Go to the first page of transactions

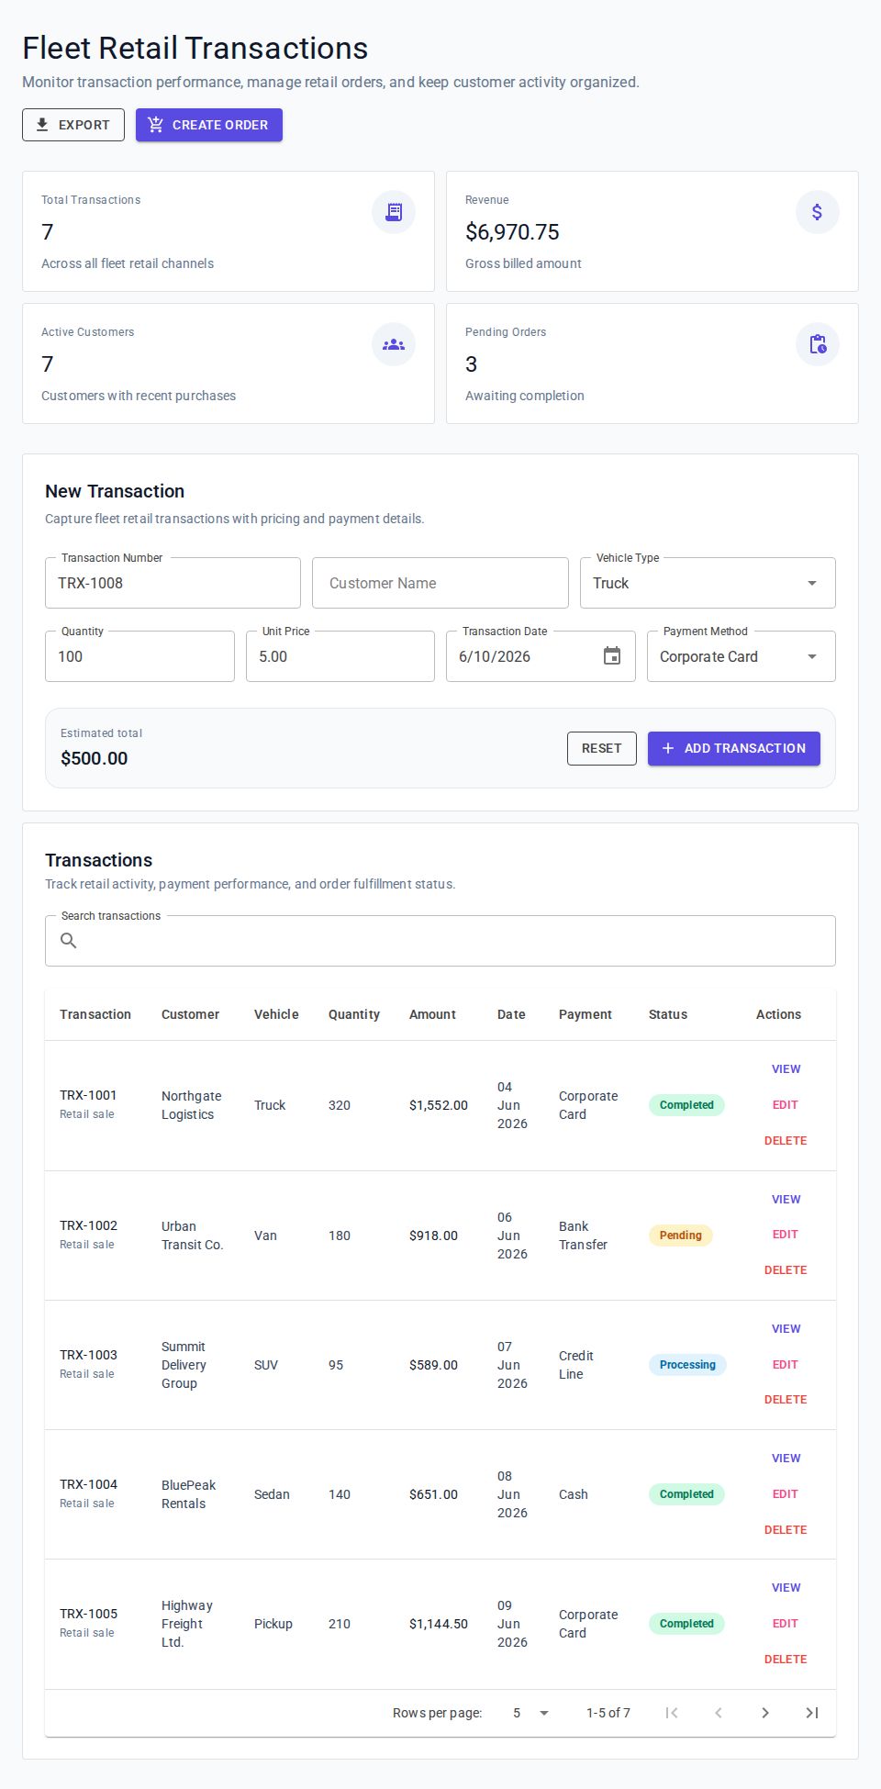tap(672, 1713)
